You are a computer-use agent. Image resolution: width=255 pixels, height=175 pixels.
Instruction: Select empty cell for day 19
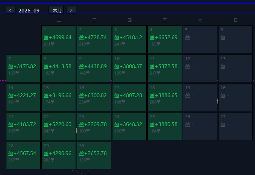200,97
